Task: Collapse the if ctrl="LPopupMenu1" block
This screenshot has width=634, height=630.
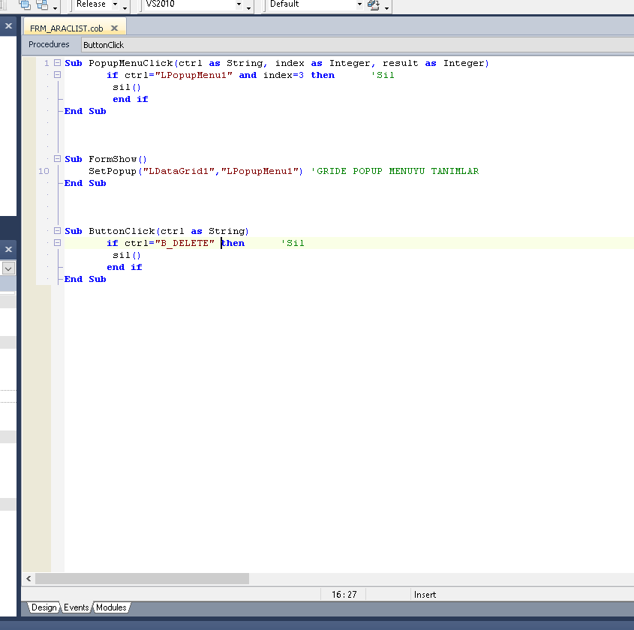Action: (x=57, y=75)
